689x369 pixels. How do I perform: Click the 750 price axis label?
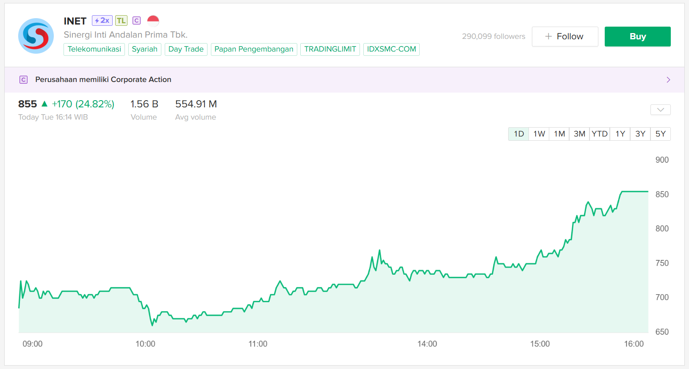pos(662,263)
